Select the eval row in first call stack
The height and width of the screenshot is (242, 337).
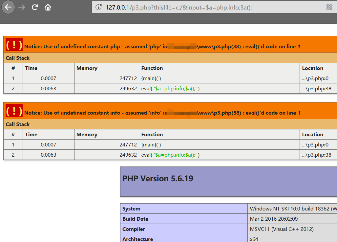(x=170, y=89)
